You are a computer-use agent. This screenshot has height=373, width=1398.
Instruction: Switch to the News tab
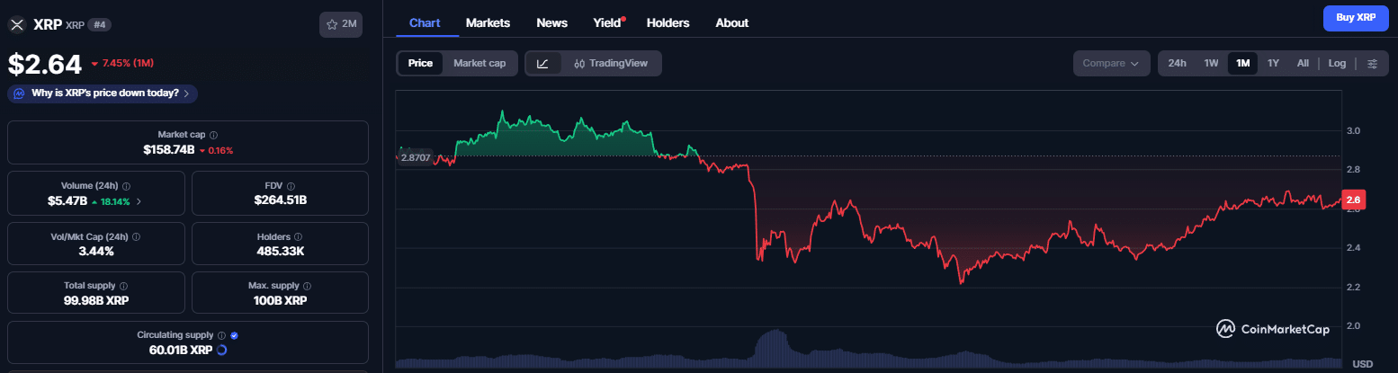pos(551,22)
